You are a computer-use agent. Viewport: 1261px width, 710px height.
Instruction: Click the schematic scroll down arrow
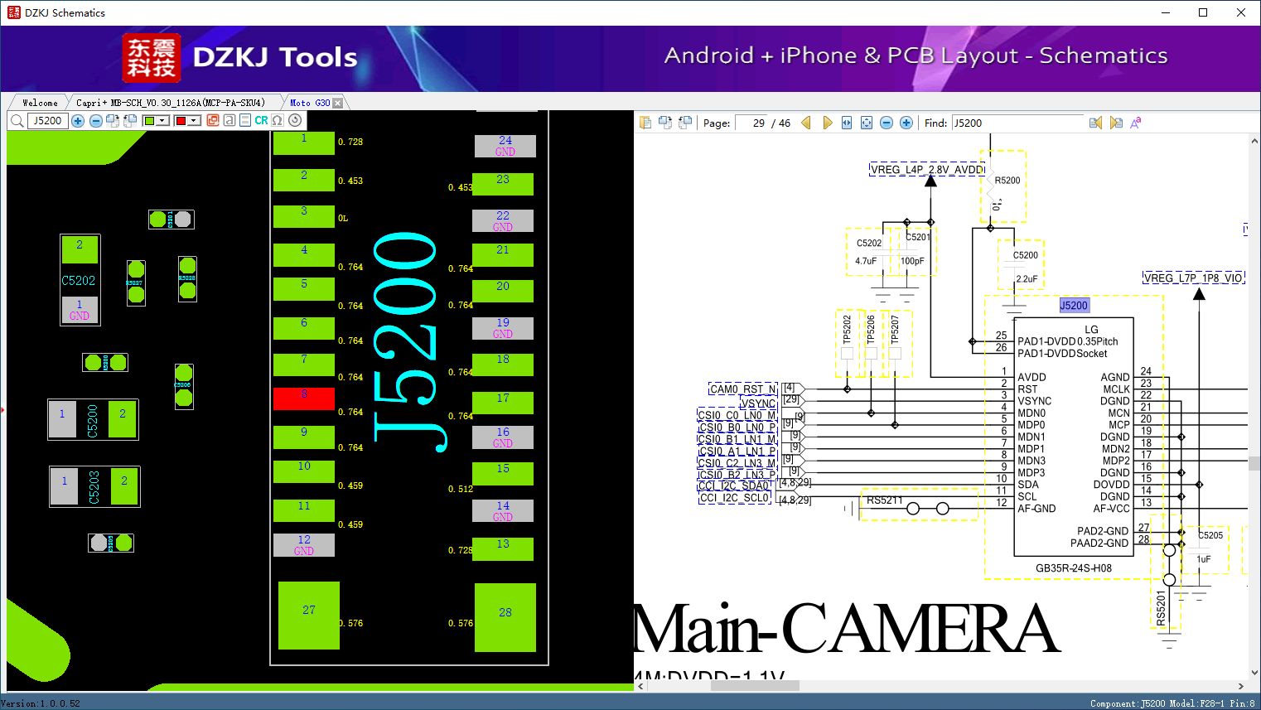(1254, 673)
